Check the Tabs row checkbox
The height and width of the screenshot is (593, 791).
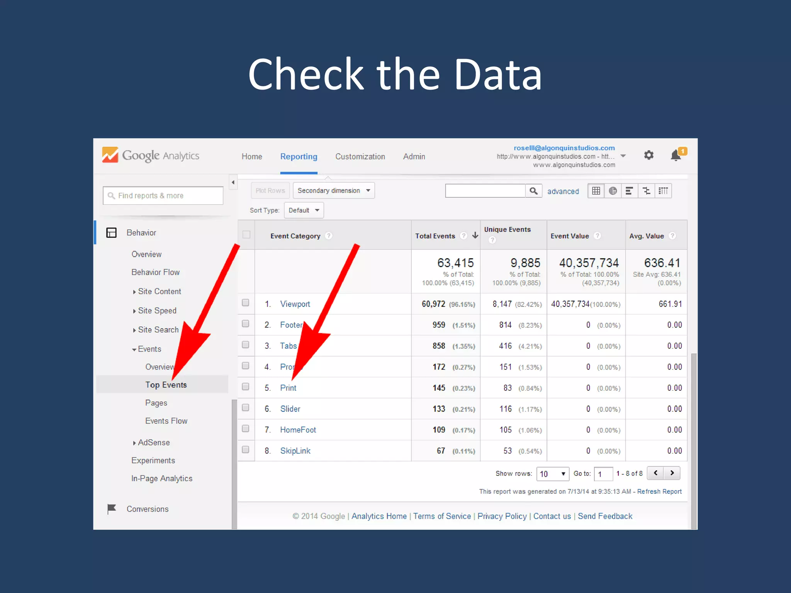(x=246, y=344)
